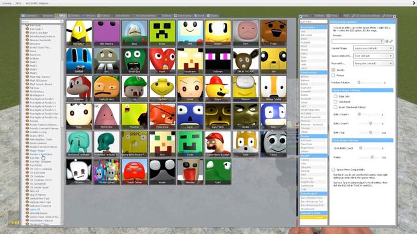Open the NPCs menu in top bar

(18, 3)
